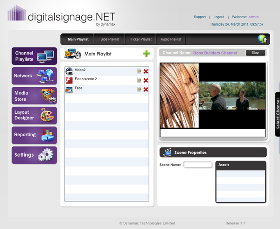Click the Video2 HD film icon
Image resolution: width=280 pixels, height=229 pixels.
(69, 71)
